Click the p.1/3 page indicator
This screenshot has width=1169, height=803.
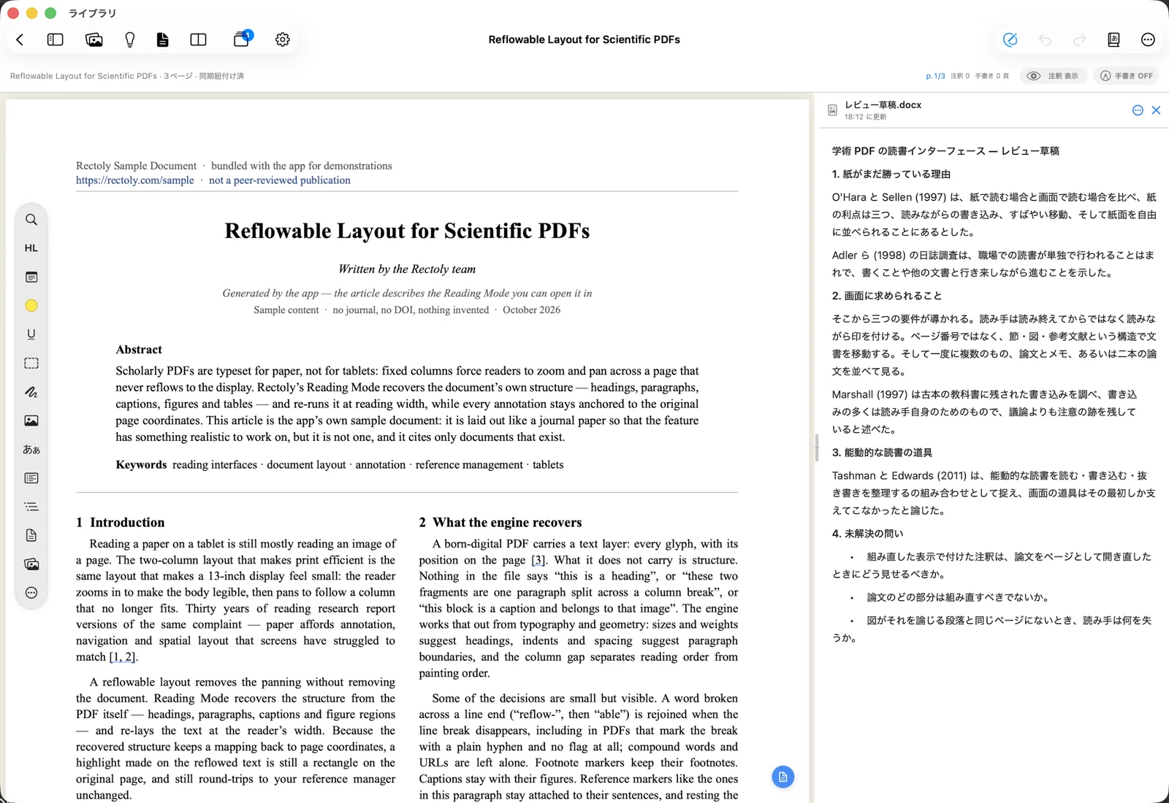[935, 76]
